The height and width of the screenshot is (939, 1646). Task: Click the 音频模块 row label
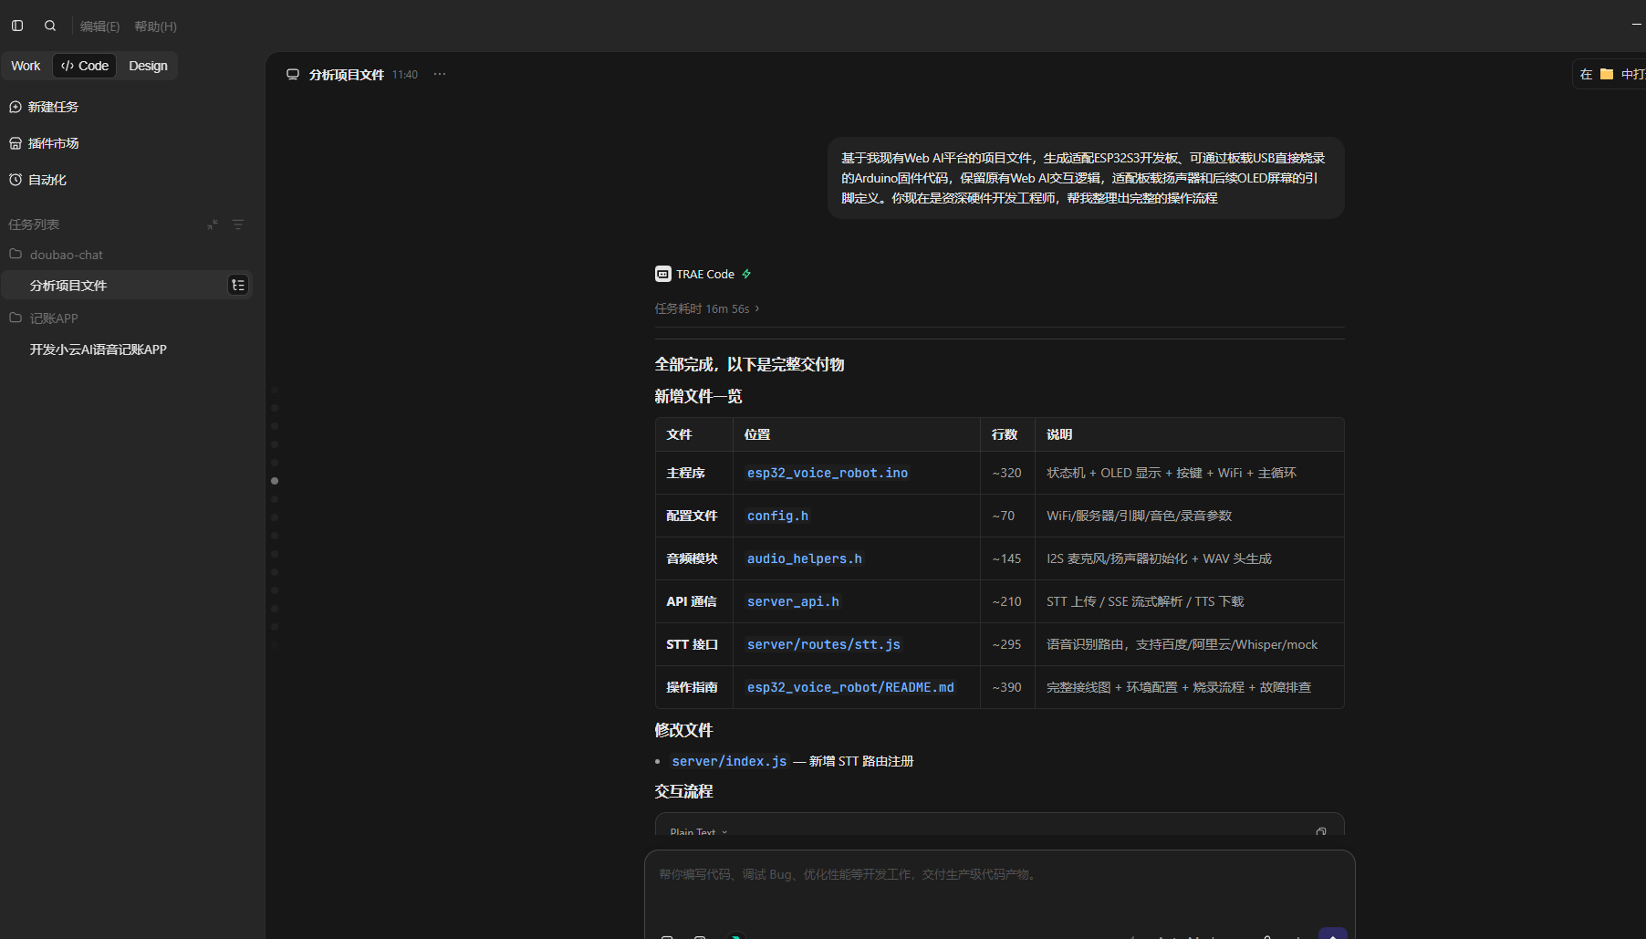coord(692,558)
